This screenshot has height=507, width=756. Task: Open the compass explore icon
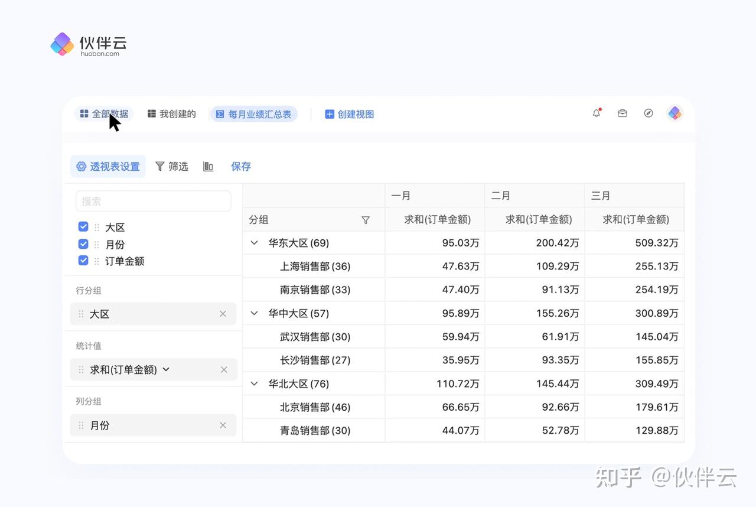click(x=649, y=113)
